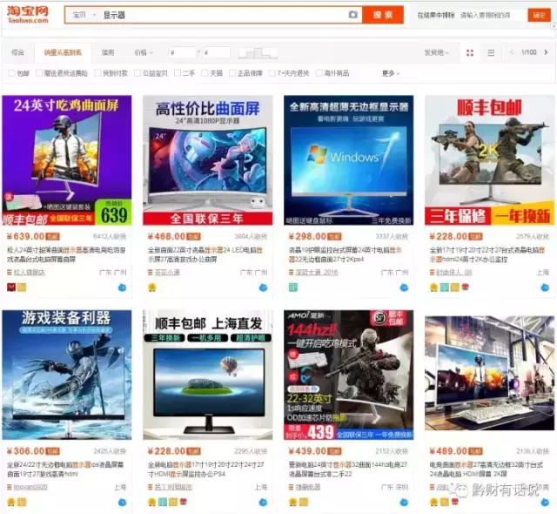
Task: Select the 信用 sort tab
Action: tap(108, 52)
